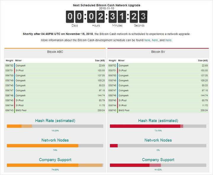Image resolution: width=213 pixels, height=175 pixels.
Task: Click the Bitcoin SV hash rate bar
Action: point(158,126)
